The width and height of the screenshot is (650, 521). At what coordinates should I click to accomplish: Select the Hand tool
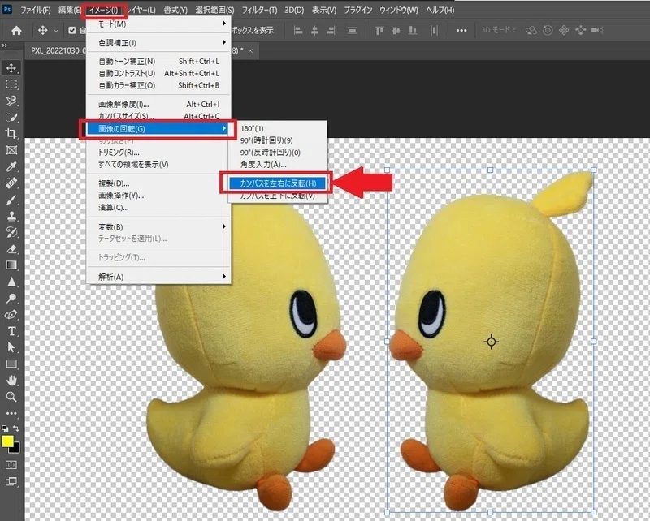pyautogui.click(x=11, y=381)
